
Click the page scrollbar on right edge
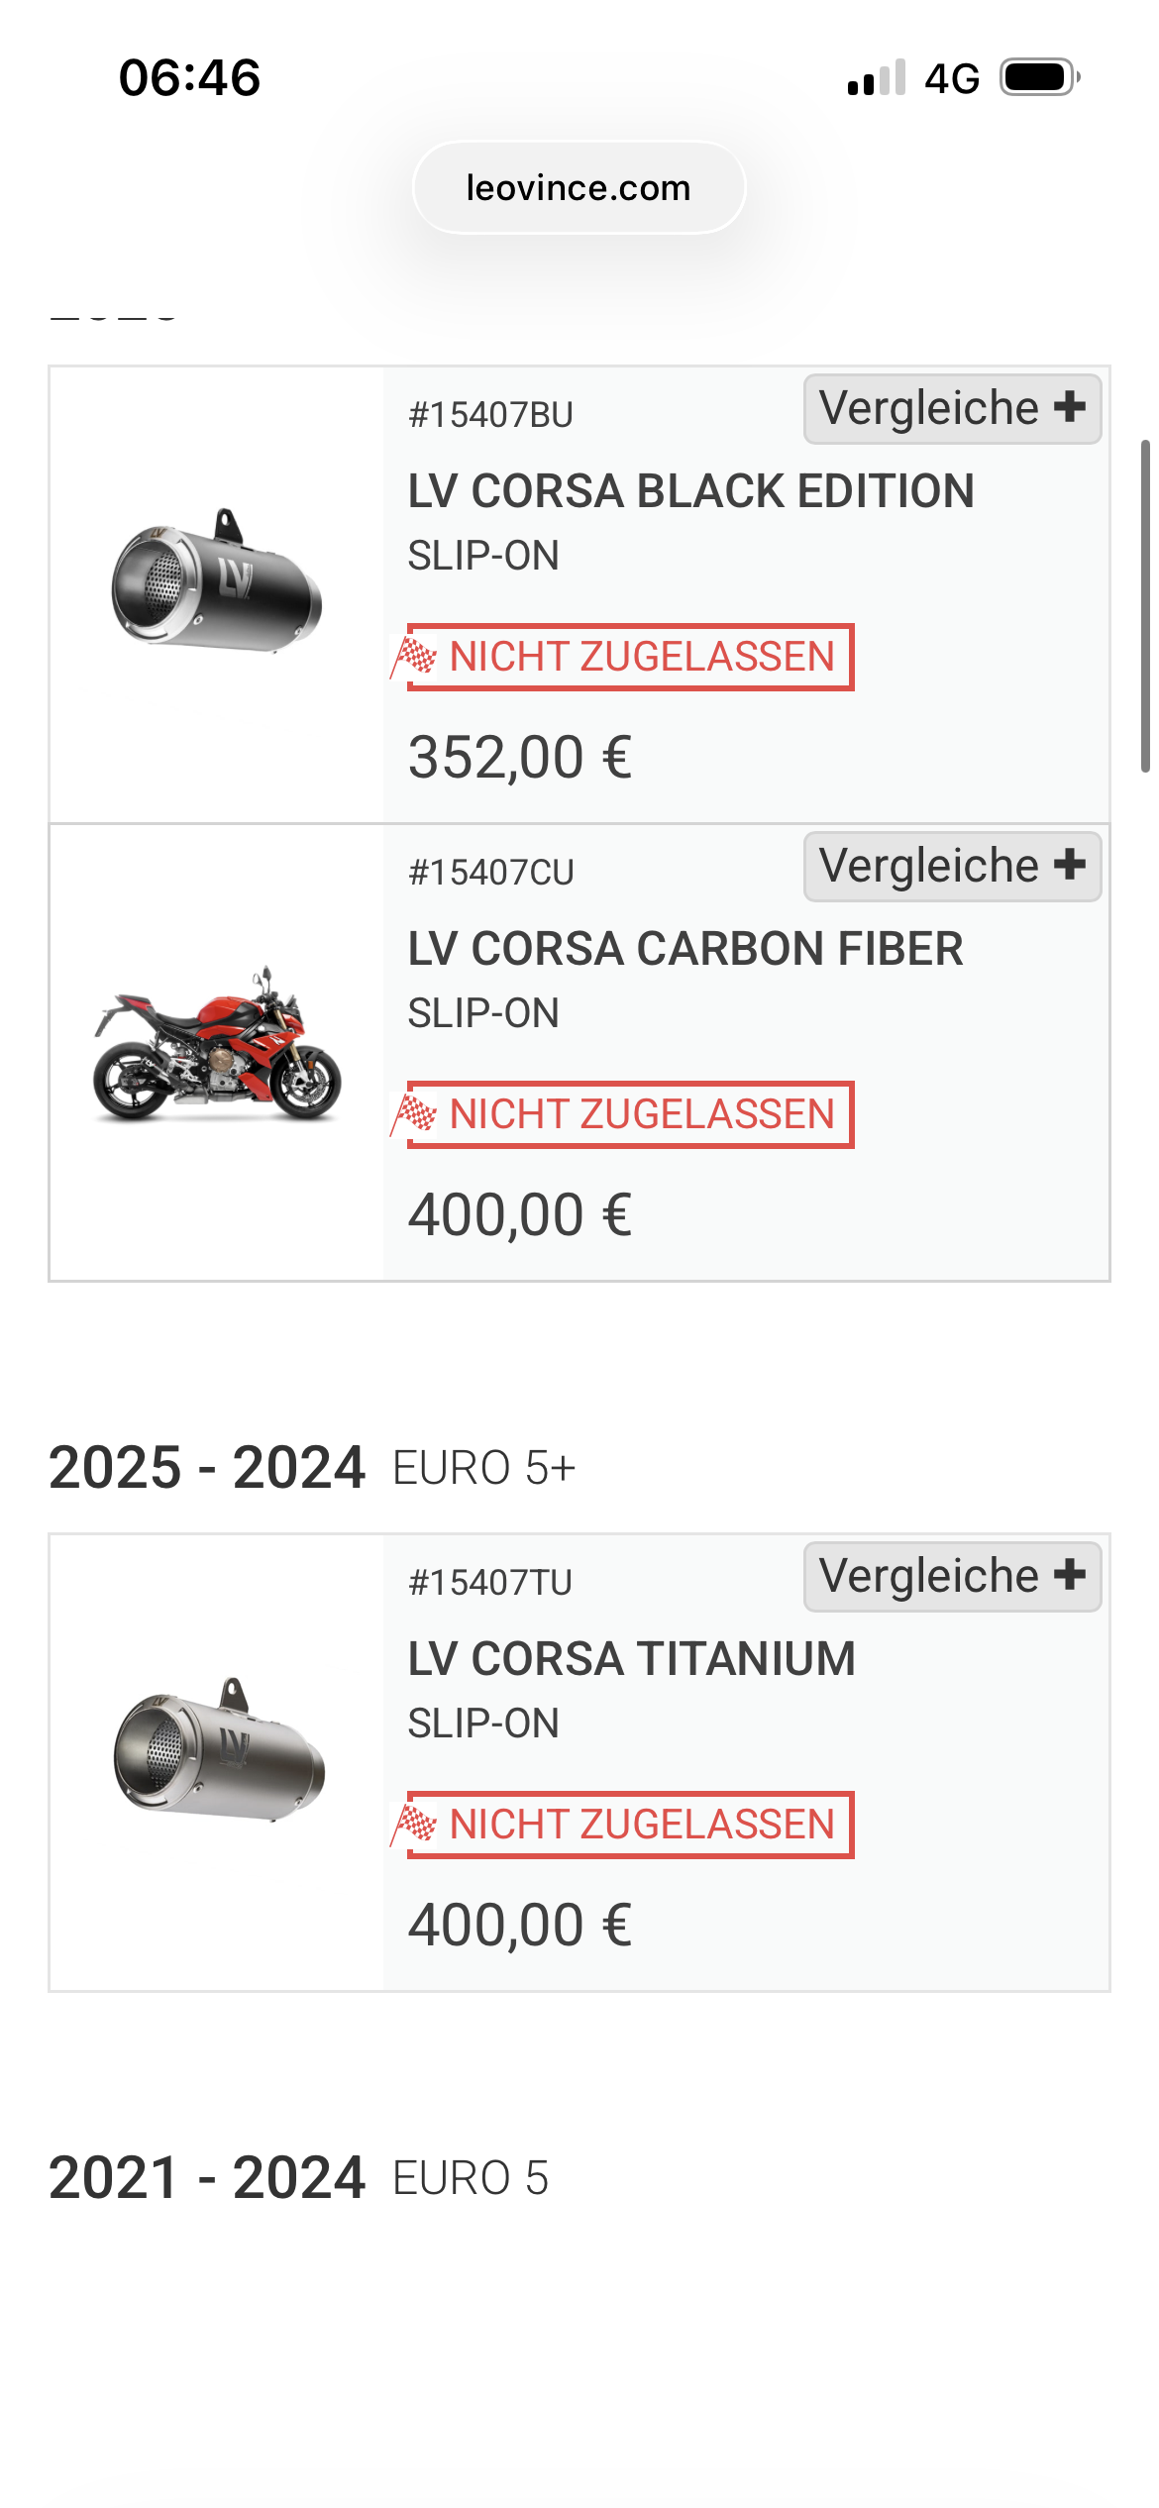coord(1145,606)
